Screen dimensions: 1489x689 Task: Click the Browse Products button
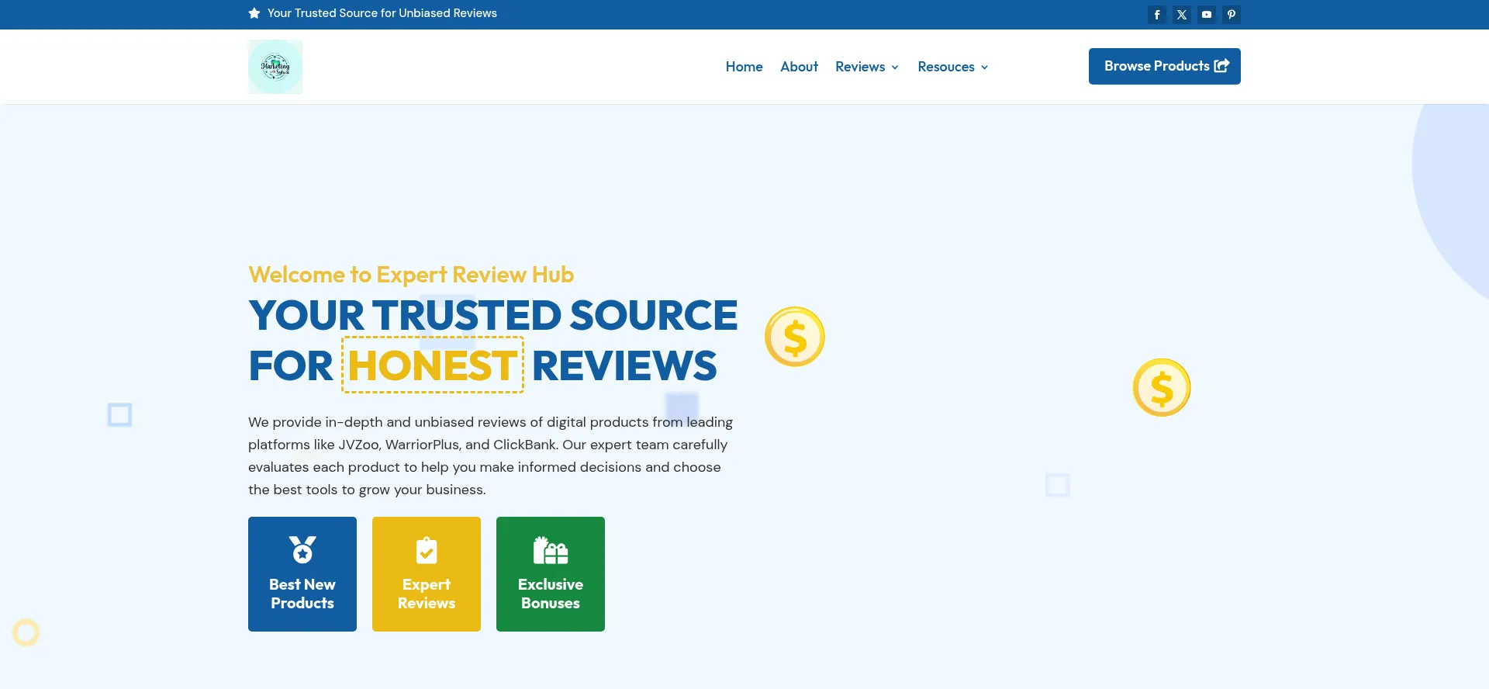point(1164,66)
